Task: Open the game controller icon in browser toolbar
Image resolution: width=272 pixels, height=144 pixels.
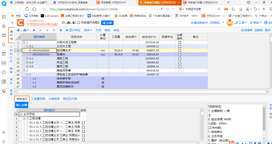Action: (226, 9)
